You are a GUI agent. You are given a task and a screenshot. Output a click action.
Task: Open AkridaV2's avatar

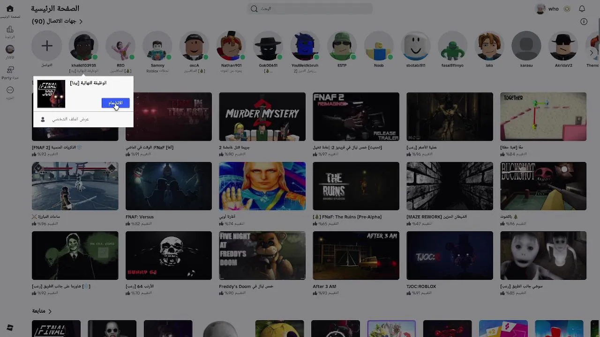(563, 46)
